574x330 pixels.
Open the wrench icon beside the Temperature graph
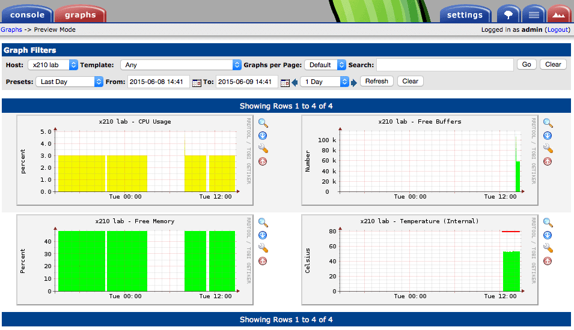click(548, 248)
